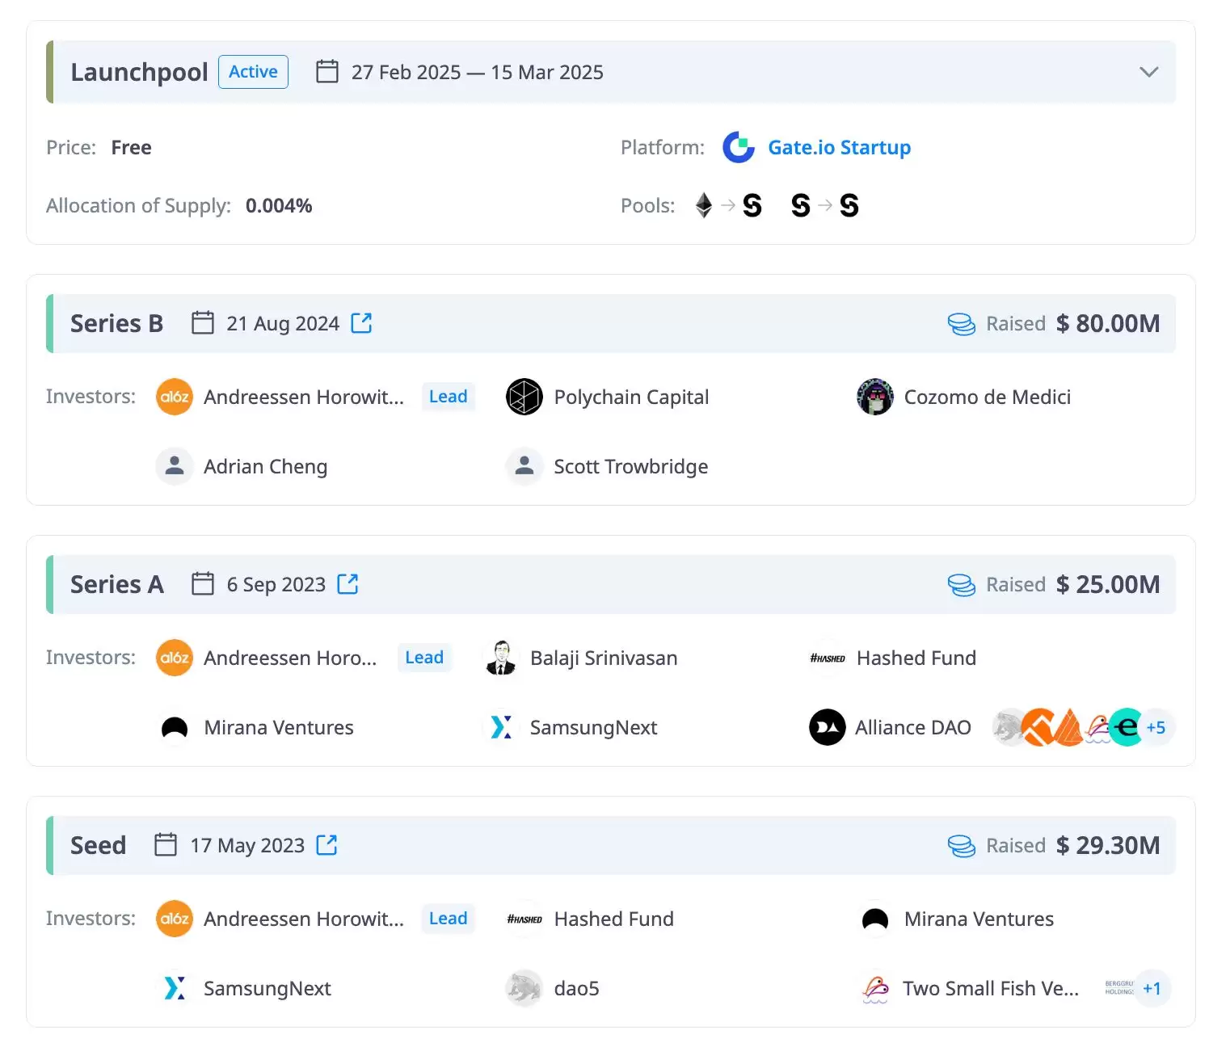The height and width of the screenshot is (1039, 1209).
Task: Click the Gate.io Startup platform link
Action: [x=839, y=148]
